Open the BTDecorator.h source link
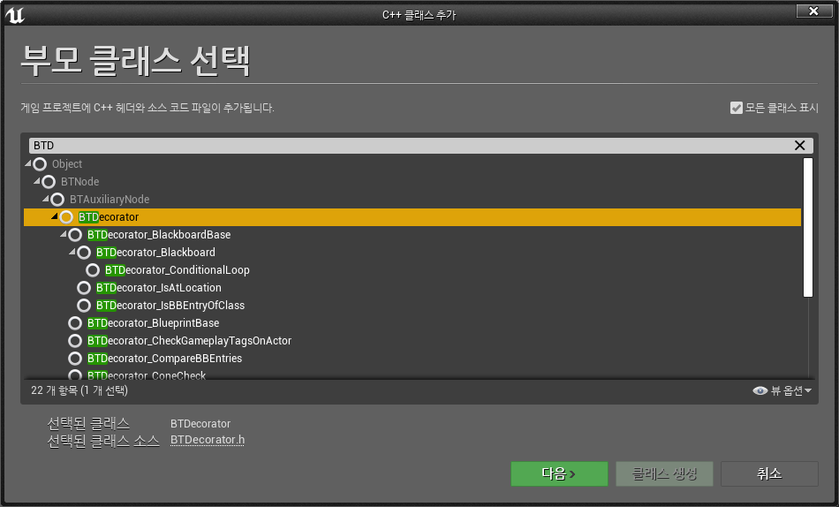Viewport: 839px width, 507px height. pyautogui.click(x=208, y=440)
